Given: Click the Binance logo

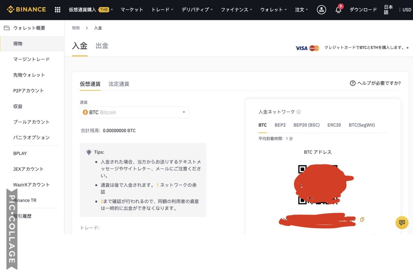Looking at the screenshot, I should [x=26, y=9].
